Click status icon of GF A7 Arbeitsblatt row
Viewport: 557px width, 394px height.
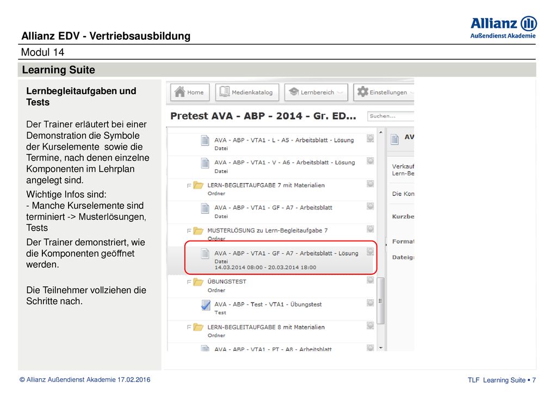coord(370,206)
